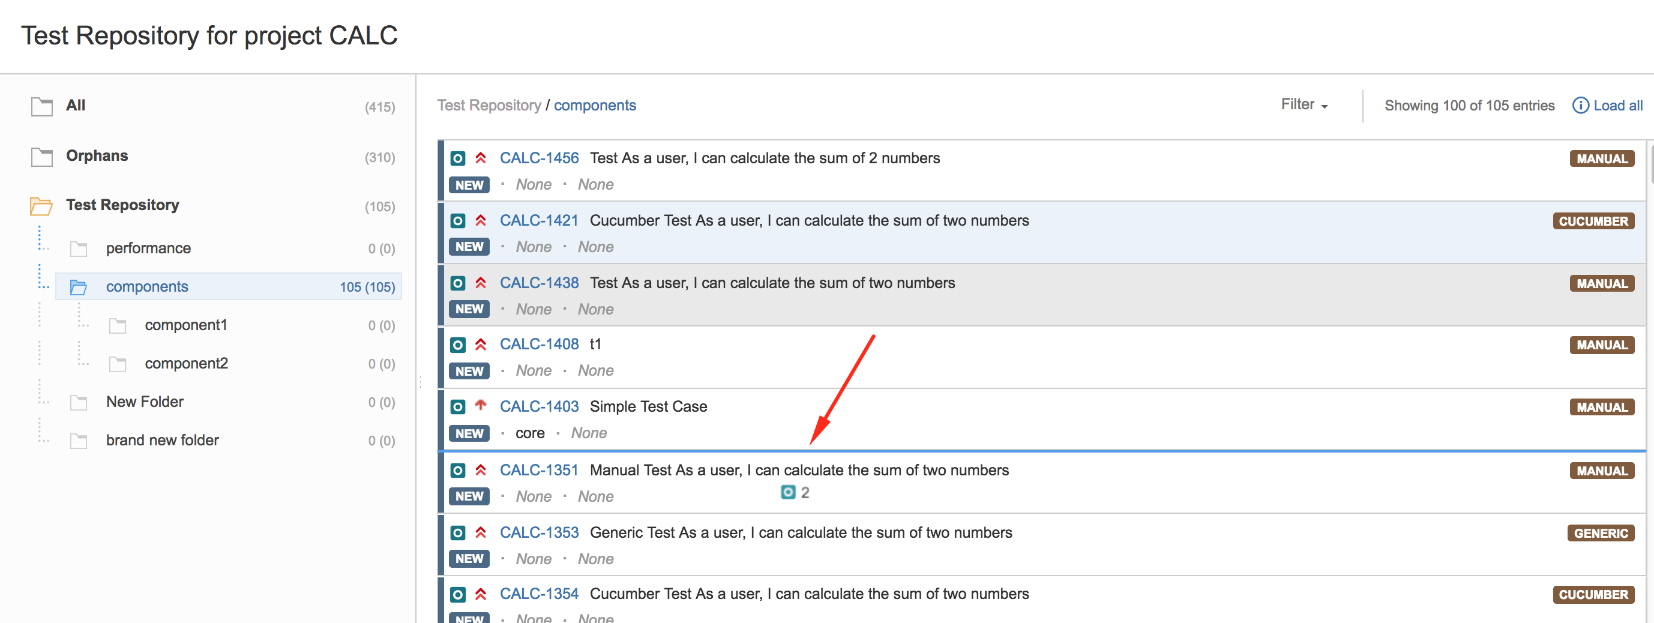The width and height of the screenshot is (1654, 623).
Task: Click the (415) count beside All
Action: click(379, 107)
